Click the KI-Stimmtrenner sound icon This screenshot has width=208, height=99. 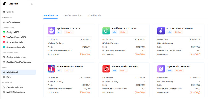(4, 22)
